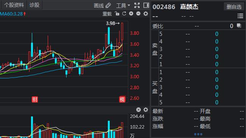This screenshot has width=246, height=138.
Task: Open the 个股资料 tab
Action: pos(14,5)
